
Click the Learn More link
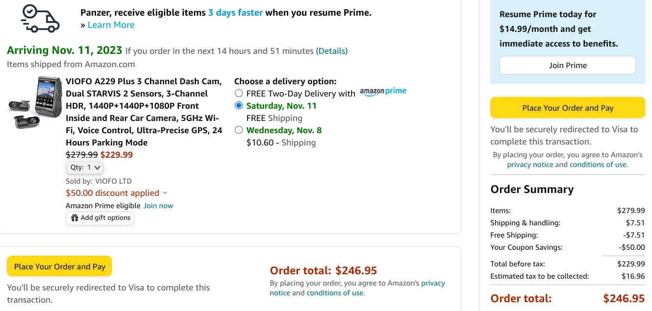point(111,25)
